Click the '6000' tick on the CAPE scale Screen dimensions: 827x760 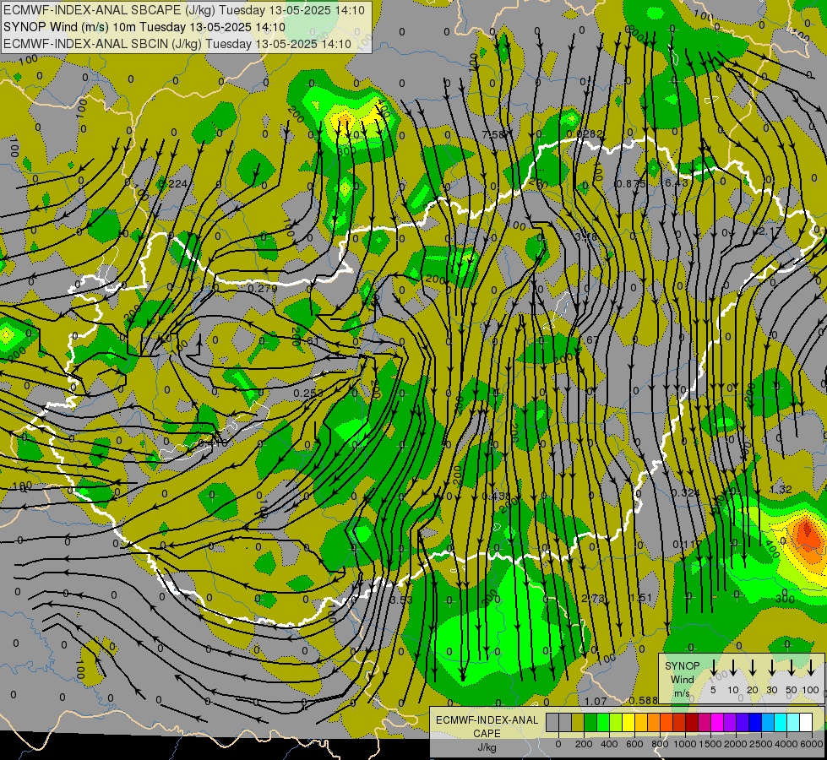coord(812,744)
